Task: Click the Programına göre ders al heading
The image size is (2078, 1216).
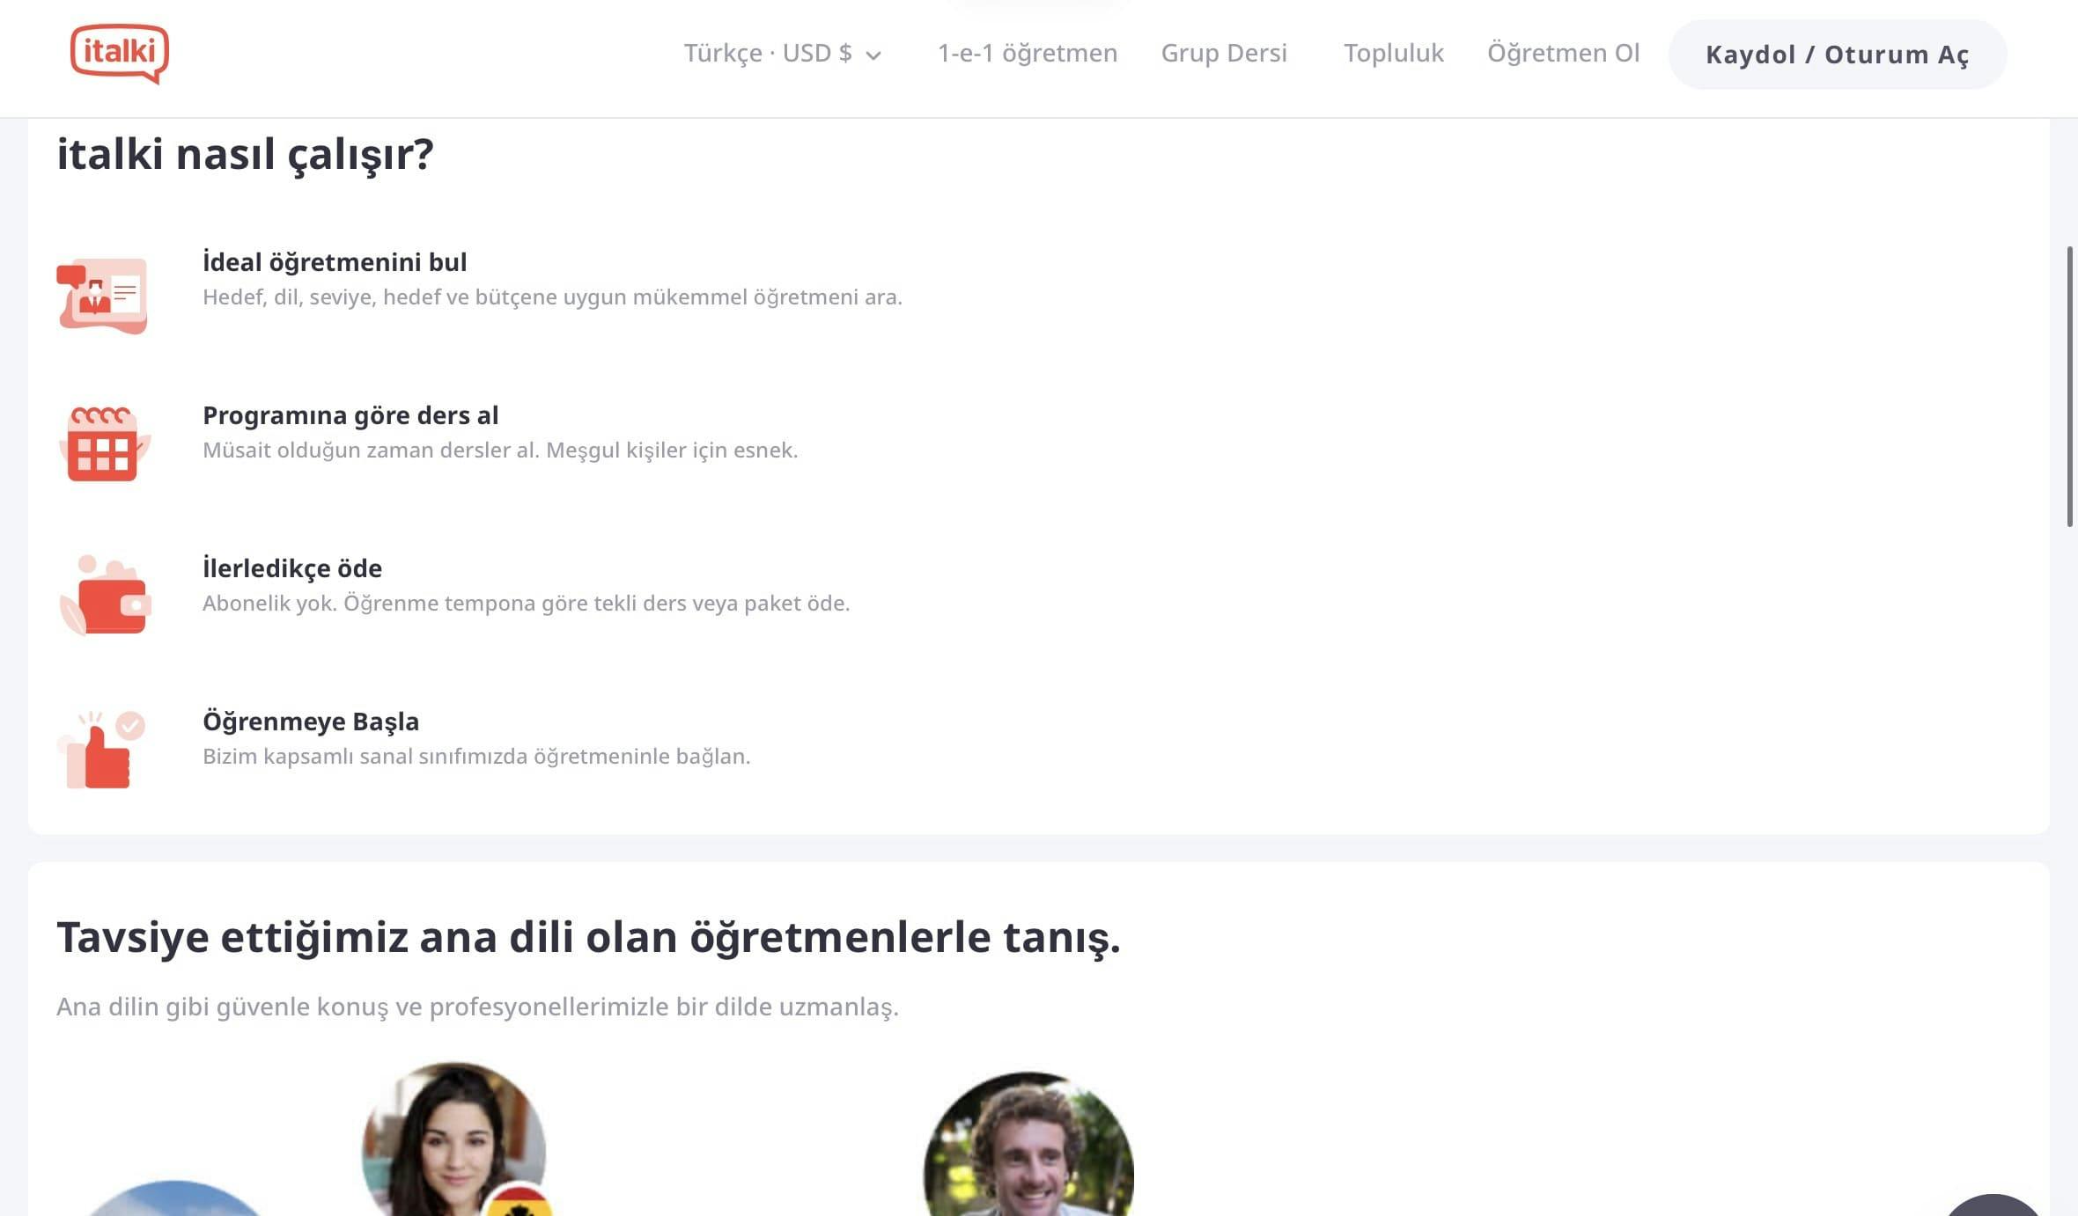Action: pyautogui.click(x=350, y=415)
